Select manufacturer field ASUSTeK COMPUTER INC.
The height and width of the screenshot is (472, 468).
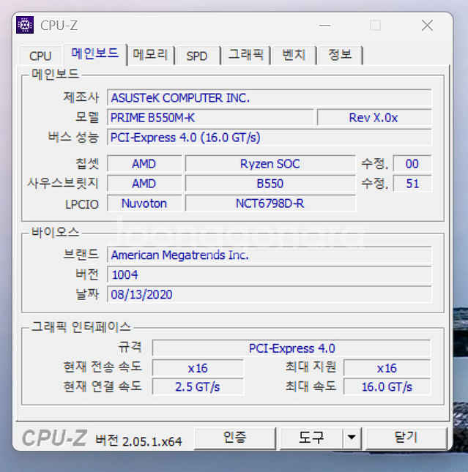(x=270, y=97)
